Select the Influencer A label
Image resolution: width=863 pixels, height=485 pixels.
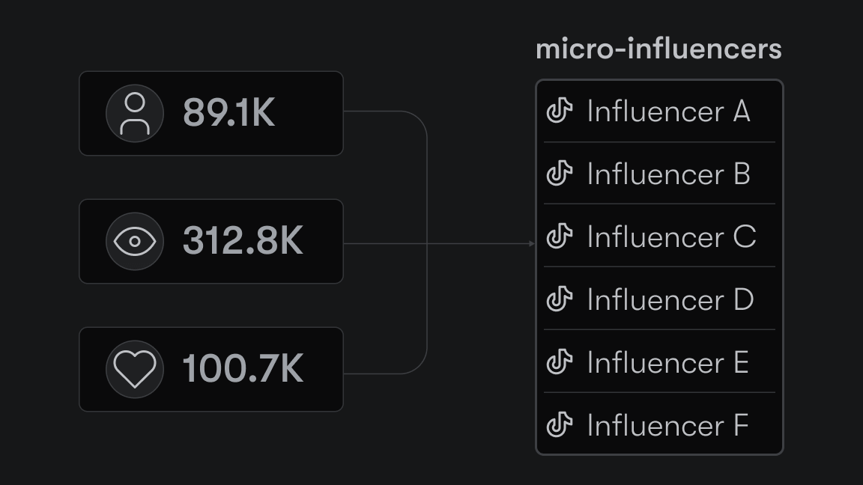pos(668,112)
